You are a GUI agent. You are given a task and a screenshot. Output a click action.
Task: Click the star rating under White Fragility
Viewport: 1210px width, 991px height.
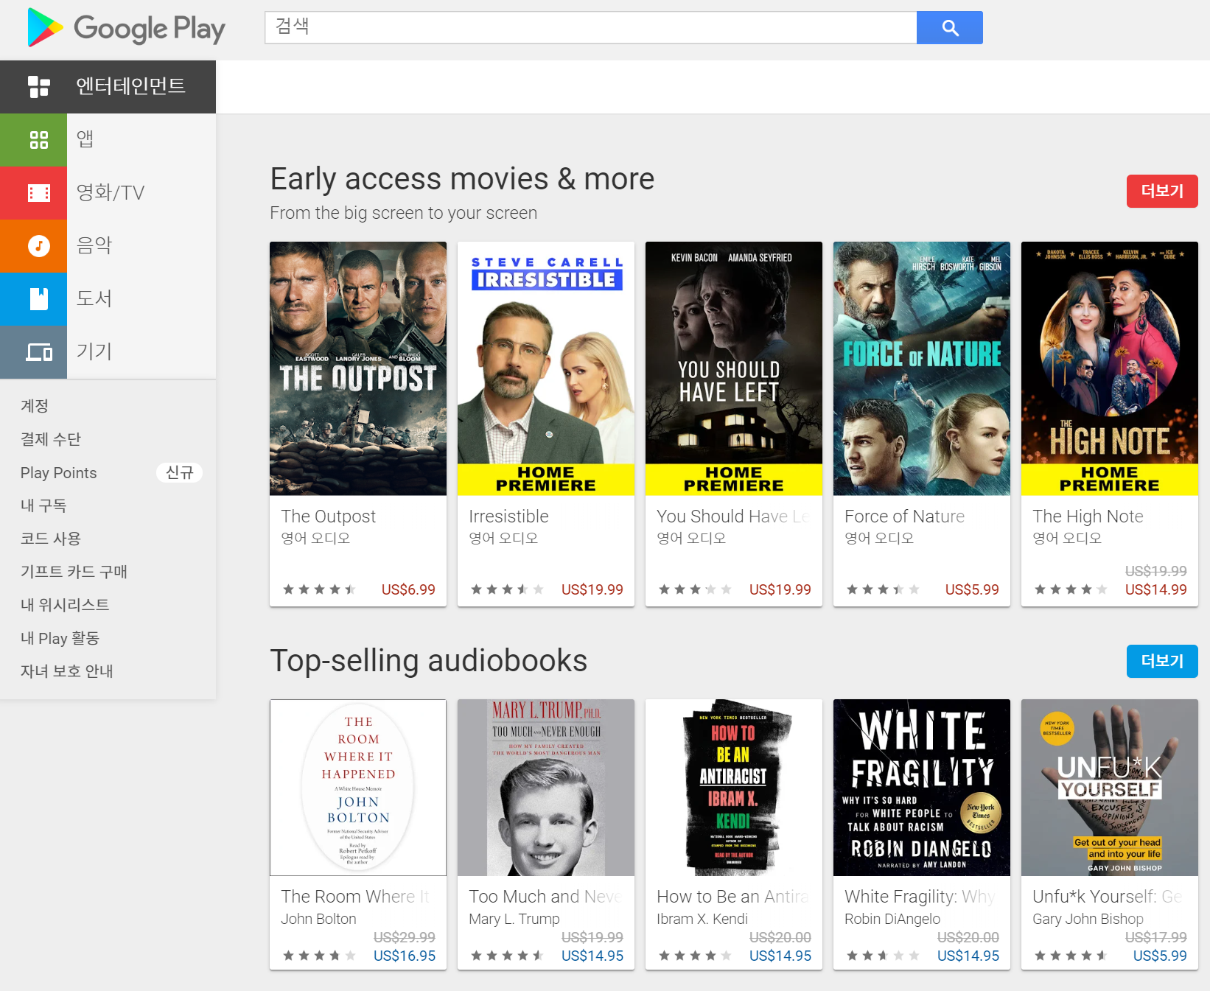click(883, 956)
